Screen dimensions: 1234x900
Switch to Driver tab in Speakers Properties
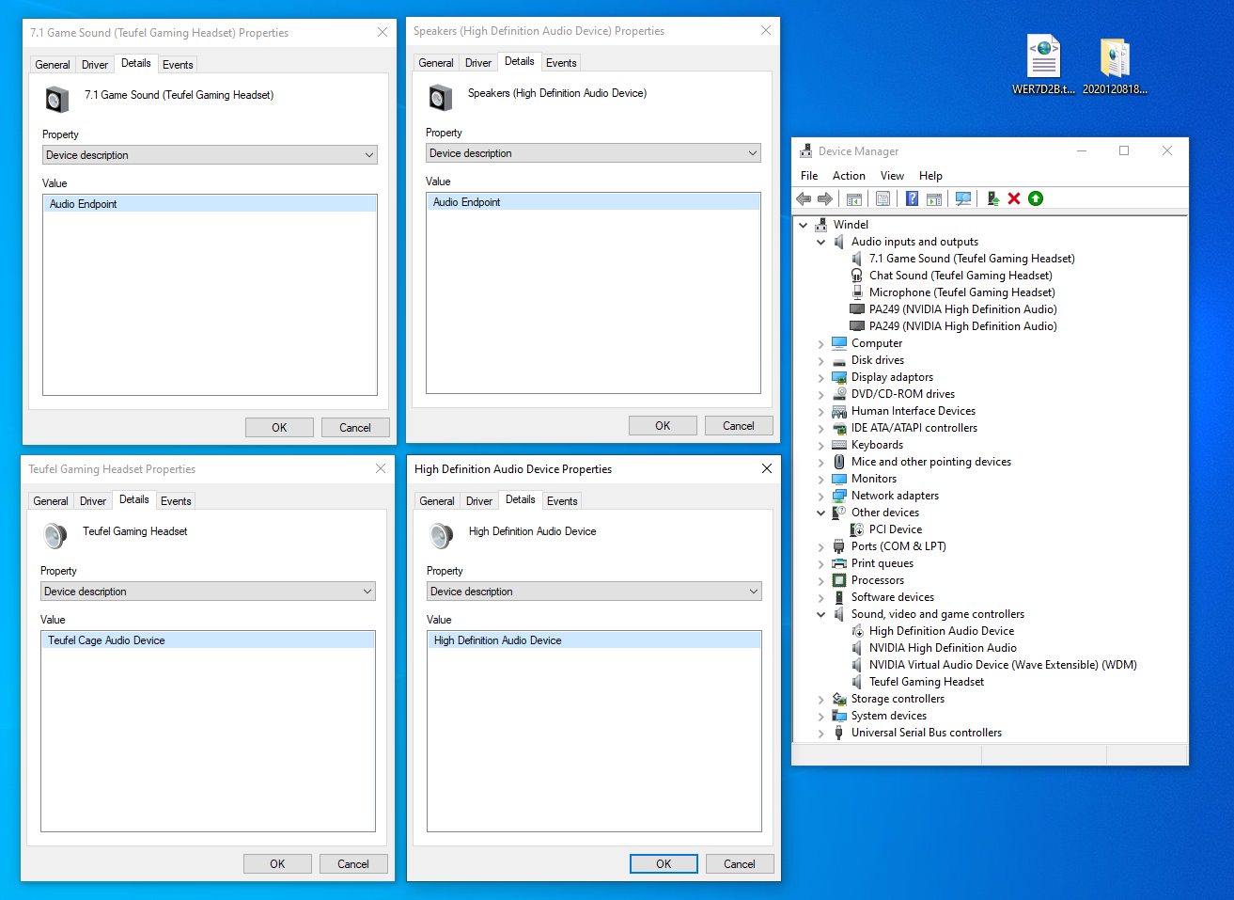click(478, 63)
